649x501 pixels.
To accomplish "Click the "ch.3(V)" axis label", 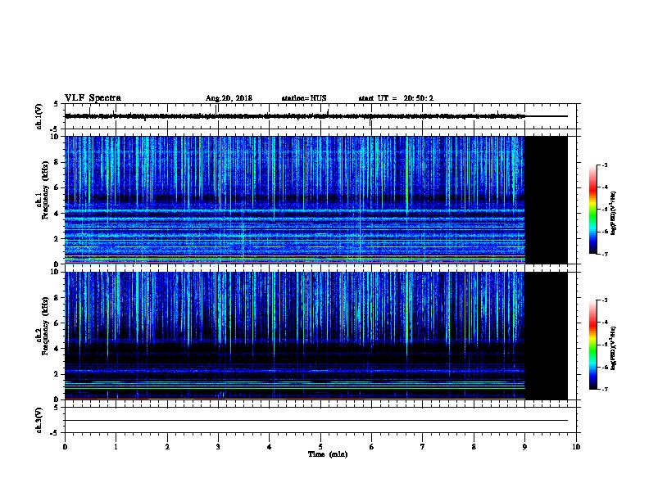I will 39,420.
